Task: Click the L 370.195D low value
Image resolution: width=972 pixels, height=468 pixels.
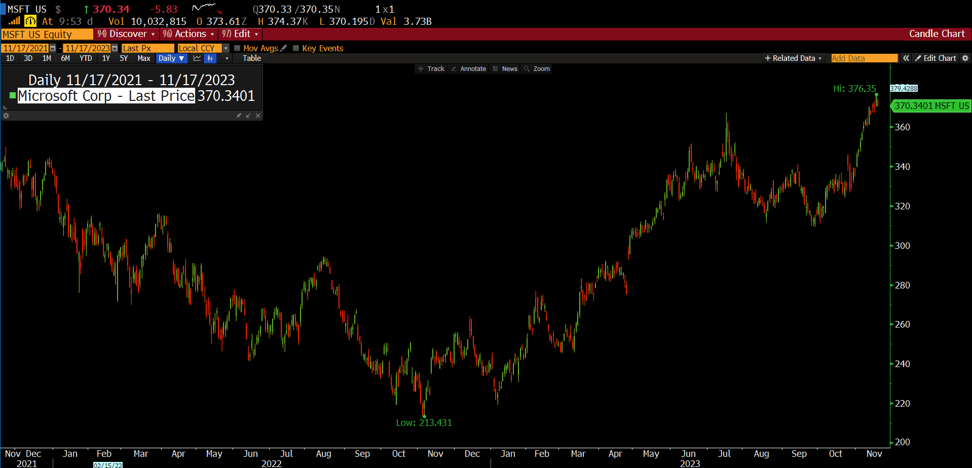Action: (x=347, y=21)
